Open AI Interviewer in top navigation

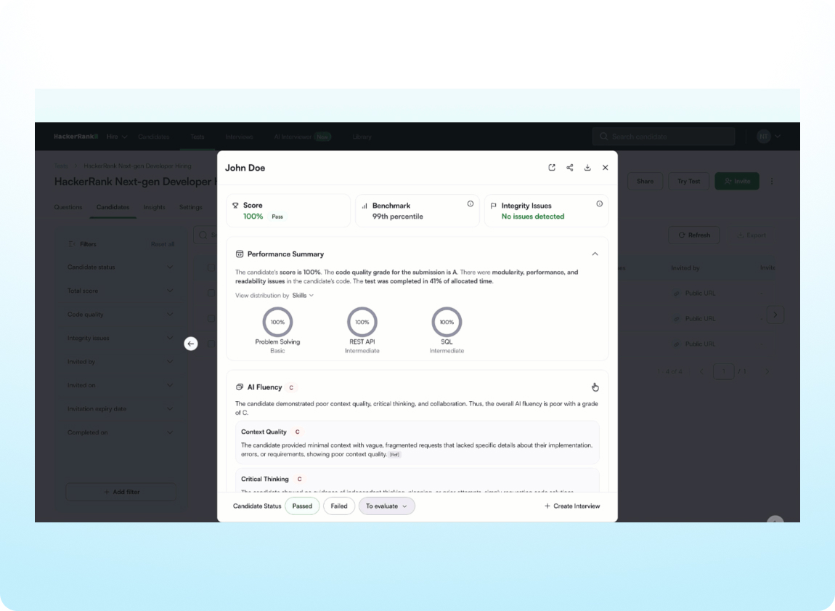tap(302, 137)
